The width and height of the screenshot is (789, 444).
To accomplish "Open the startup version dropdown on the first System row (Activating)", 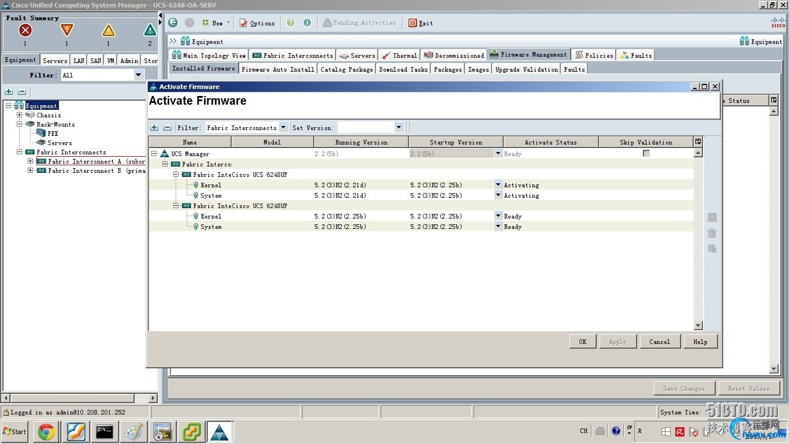I will click(498, 195).
